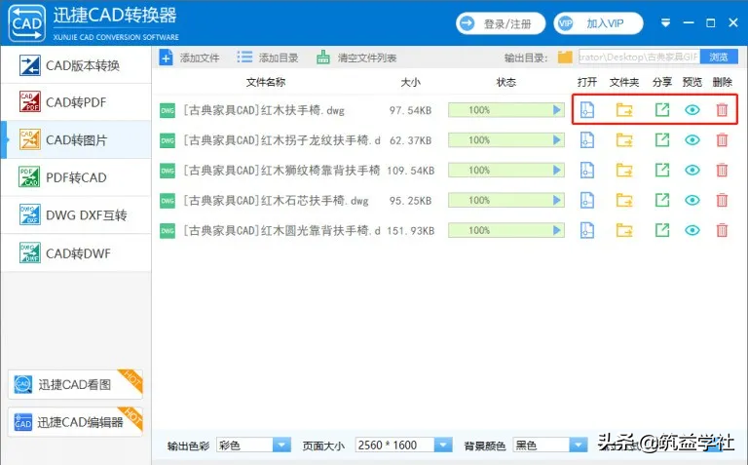The width and height of the screenshot is (748, 465).
Task: Open the 红木拐子龙纹扶手椅 converted file
Action: (586, 140)
